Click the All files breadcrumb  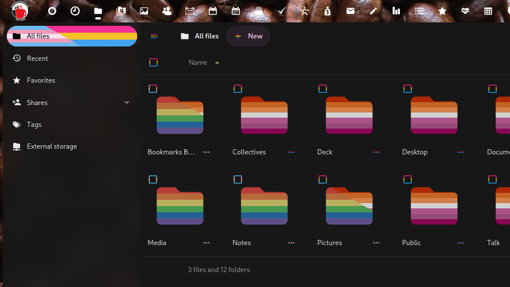[x=200, y=36]
